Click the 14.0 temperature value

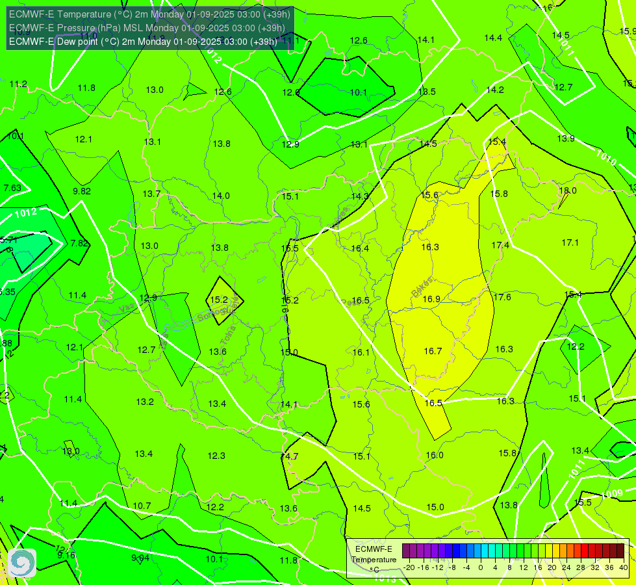tap(221, 195)
